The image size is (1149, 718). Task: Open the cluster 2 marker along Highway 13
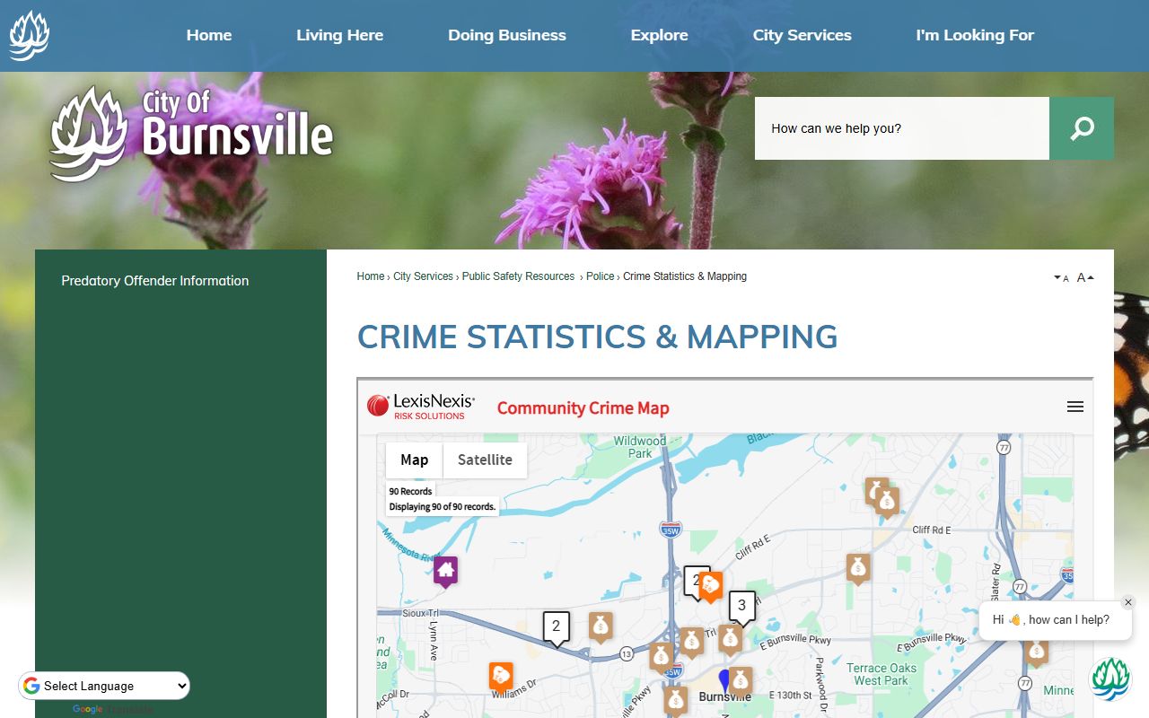coord(557,627)
